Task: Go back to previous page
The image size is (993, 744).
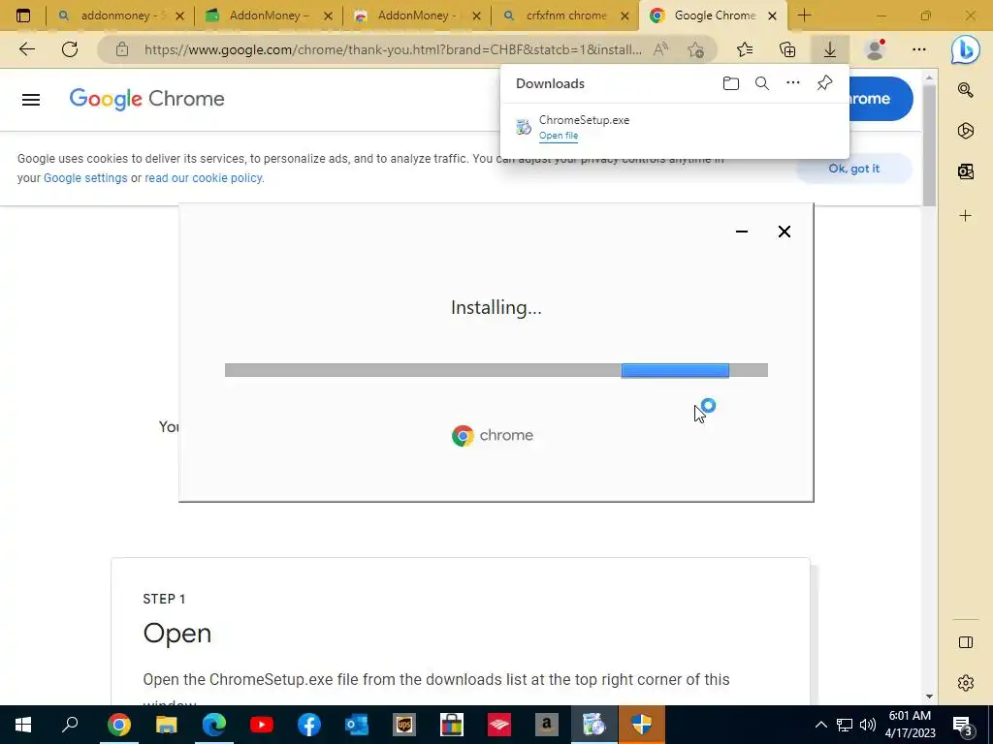Action: tap(26, 49)
